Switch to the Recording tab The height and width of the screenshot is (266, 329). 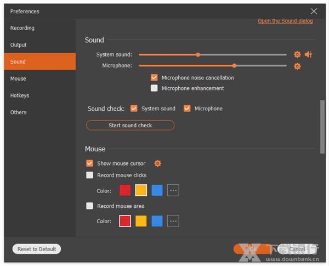click(22, 28)
